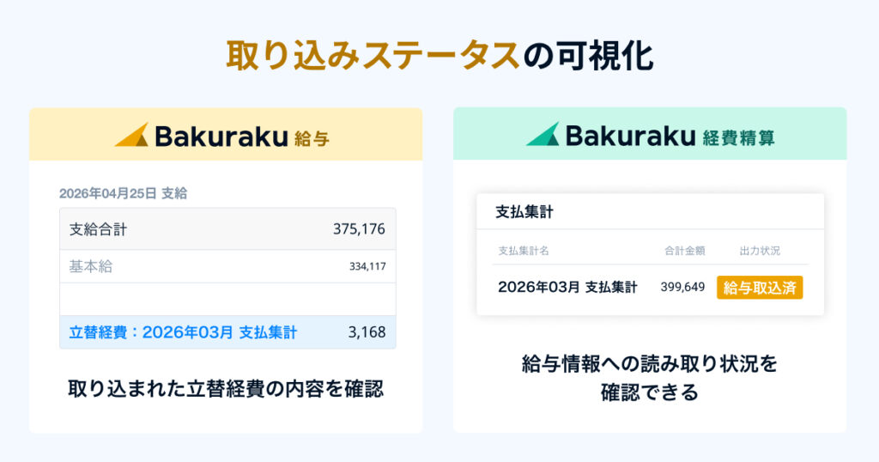Image resolution: width=879 pixels, height=462 pixels.
Task: Click the 取り込みステータスの可視化 heading
Action: (x=439, y=56)
